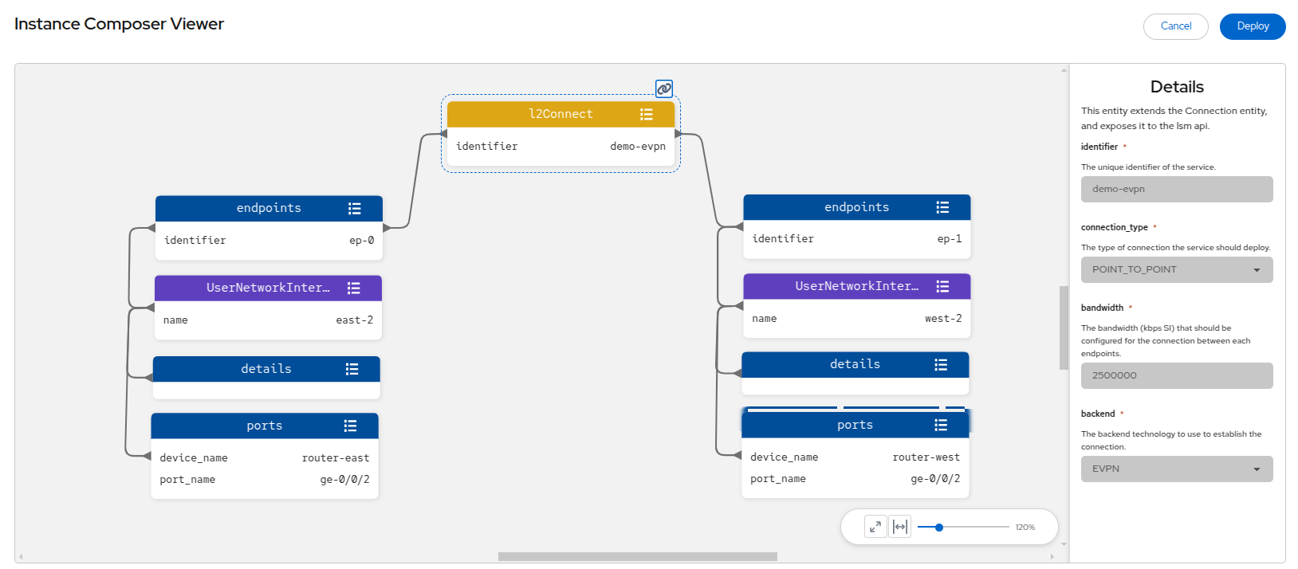Click 'ge-0/0/2' in router-east ports node
The width and height of the screenshot is (1298, 569).
tap(345, 480)
